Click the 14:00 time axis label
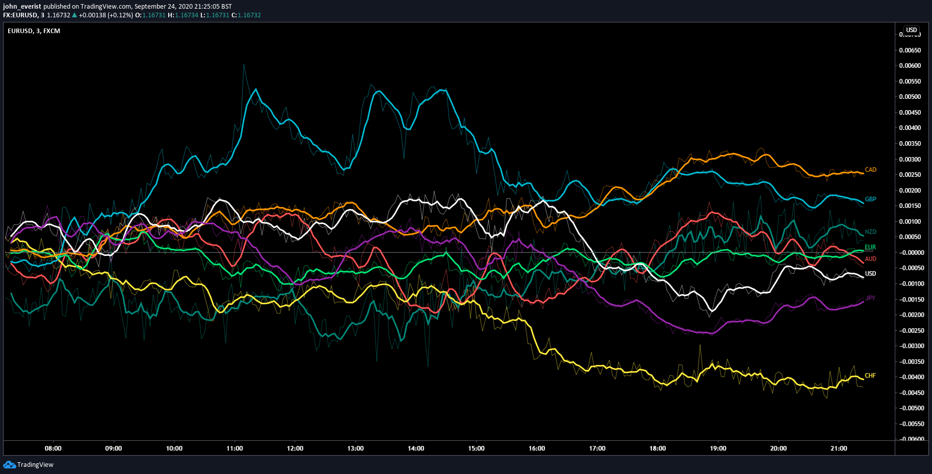The height and width of the screenshot is (474, 932). tap(416, 449)
